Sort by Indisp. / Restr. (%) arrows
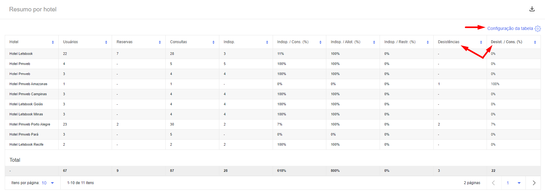545x192 pixels. (x=428, y=42)
